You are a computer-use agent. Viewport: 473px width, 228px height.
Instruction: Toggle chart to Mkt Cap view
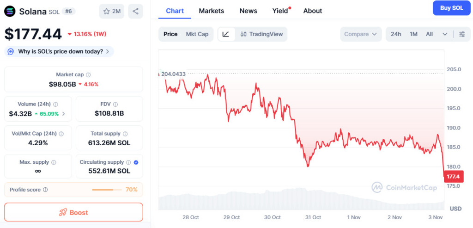tap(197, 34)
